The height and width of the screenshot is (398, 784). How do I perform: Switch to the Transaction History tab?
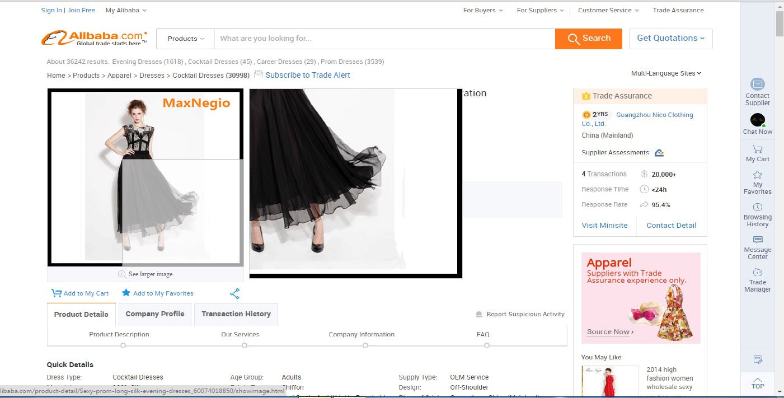click(x=236, y=314)
